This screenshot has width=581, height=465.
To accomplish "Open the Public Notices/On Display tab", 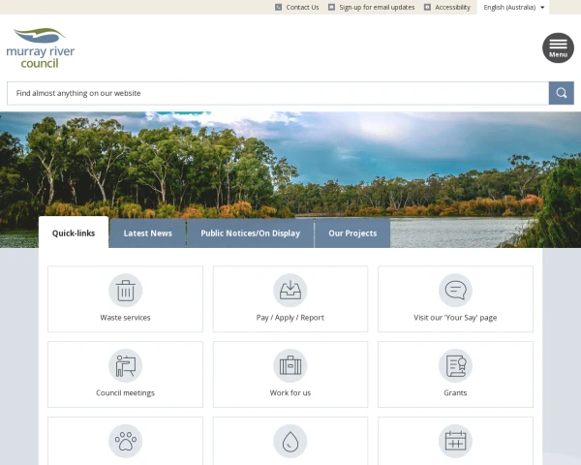I will coord(250,233).
